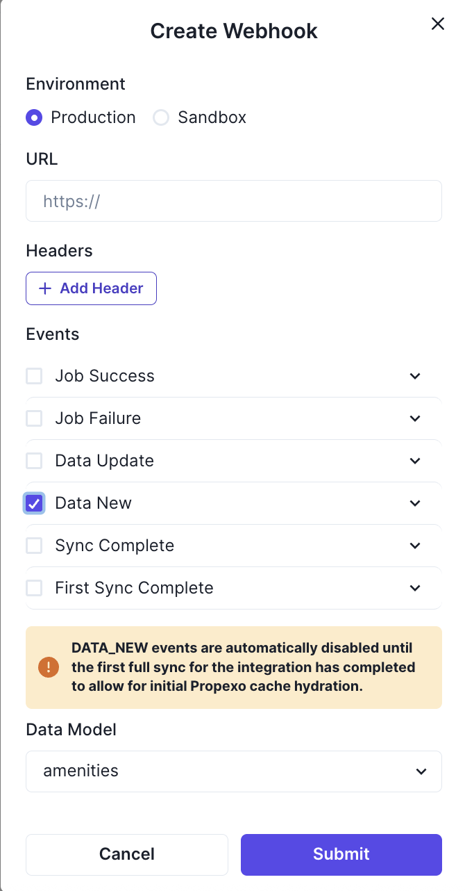Cancel webhook creation

point(127,854)
